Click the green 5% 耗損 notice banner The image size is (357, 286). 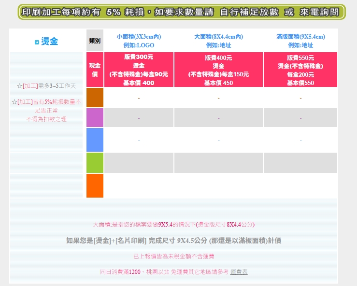coord(182,12)
